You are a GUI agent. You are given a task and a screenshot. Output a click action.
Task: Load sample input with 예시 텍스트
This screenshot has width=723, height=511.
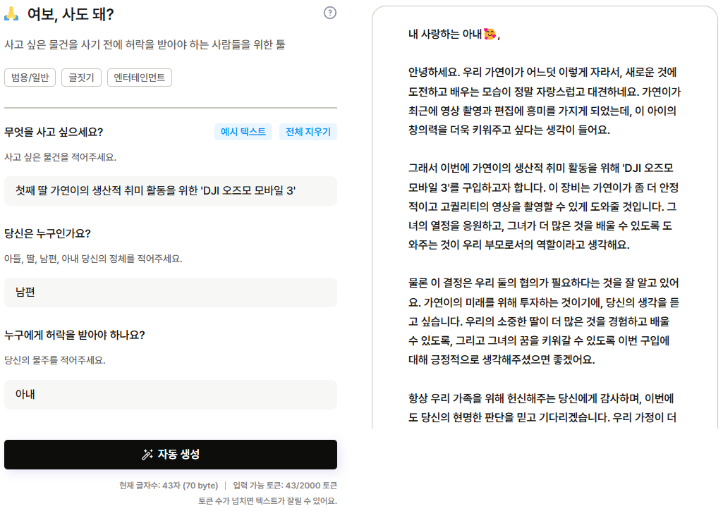pos(243,132)
